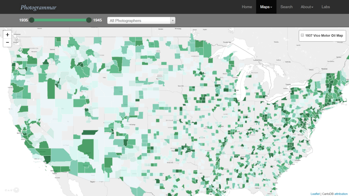
Task: Click the CARTO logo watermark
Action: (x=12, y=190)
